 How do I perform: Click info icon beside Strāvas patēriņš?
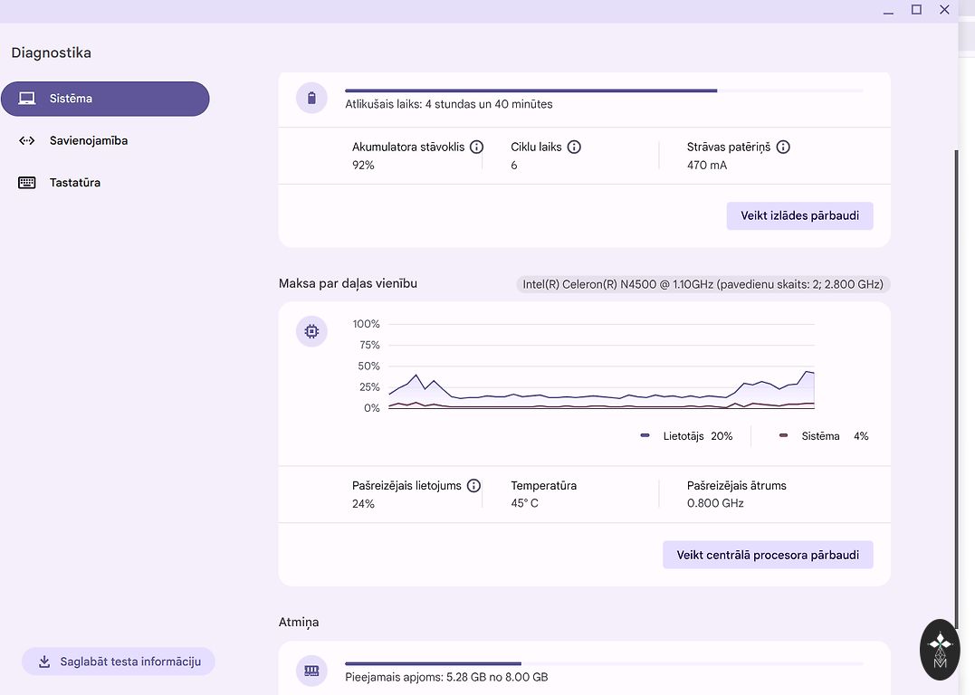pyautogui.click(x=783, y=147)
